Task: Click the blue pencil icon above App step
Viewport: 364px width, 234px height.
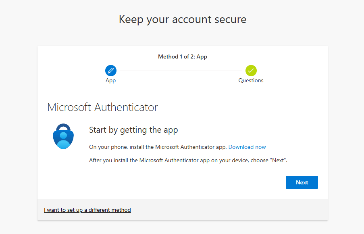Action: point(110,70)
